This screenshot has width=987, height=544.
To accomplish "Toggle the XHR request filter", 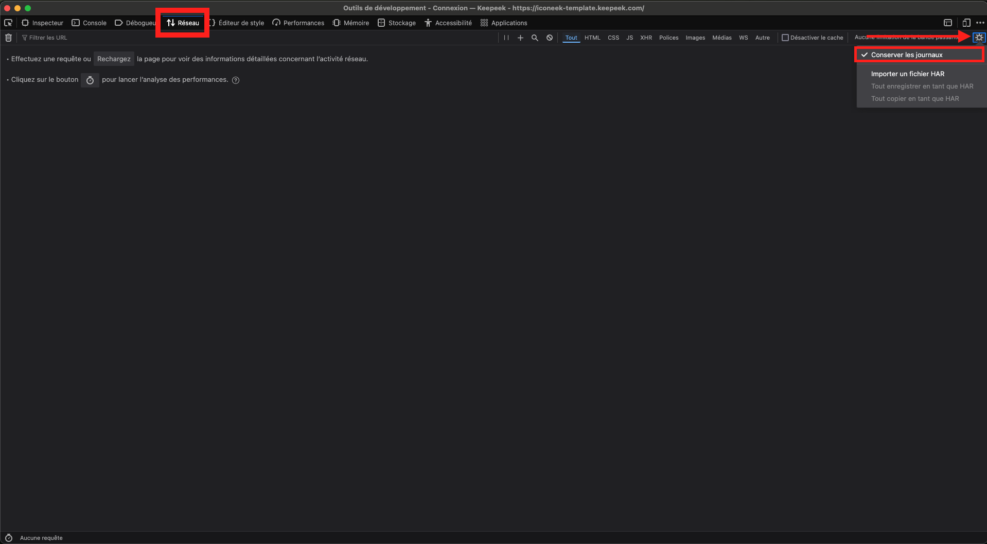I will [x=646, y=38].
